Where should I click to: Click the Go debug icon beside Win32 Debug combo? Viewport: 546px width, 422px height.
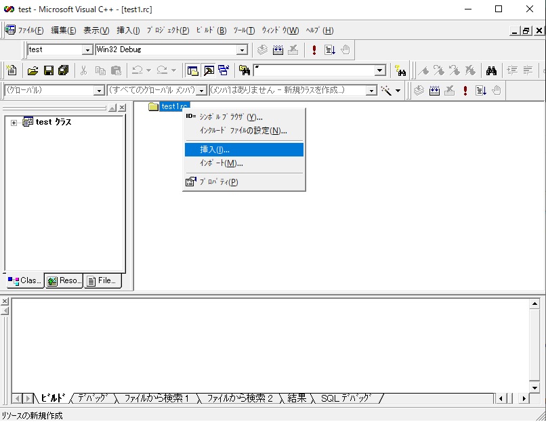[x=329, y=50]
